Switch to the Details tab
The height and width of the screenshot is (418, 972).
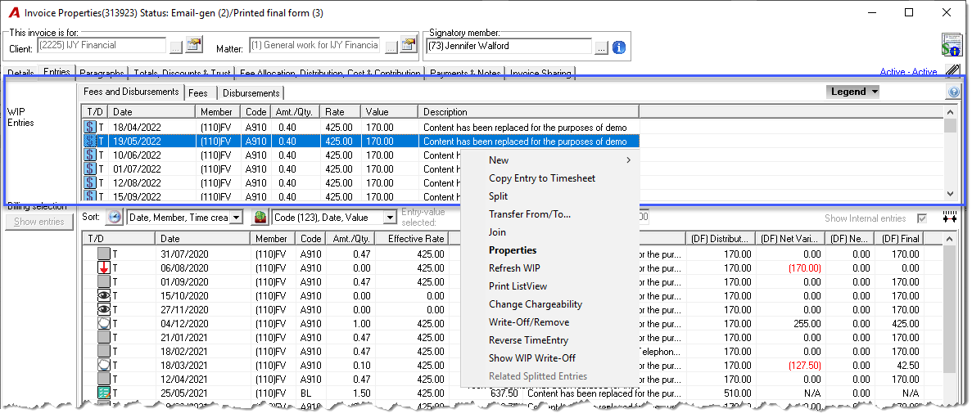click(x=20, y=73)
